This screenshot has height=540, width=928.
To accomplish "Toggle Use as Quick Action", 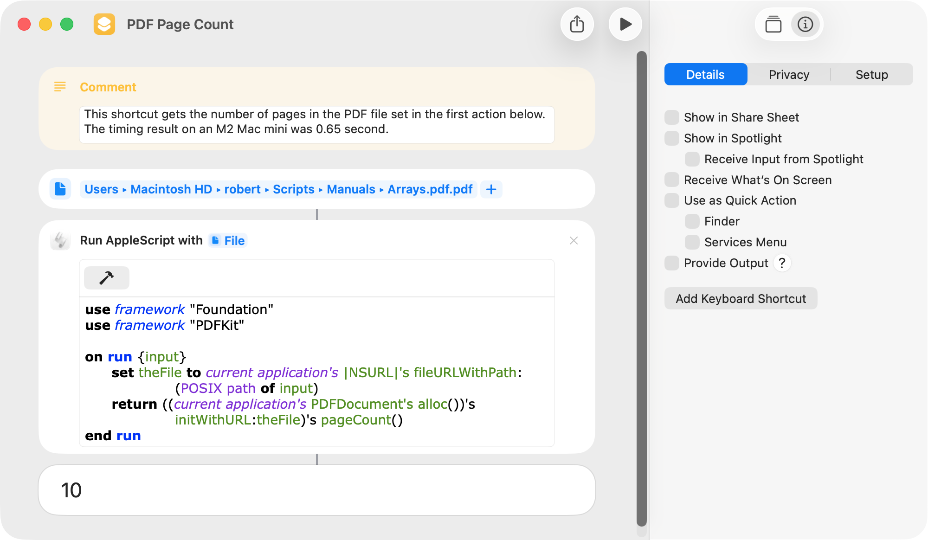I will pos(672,200).
